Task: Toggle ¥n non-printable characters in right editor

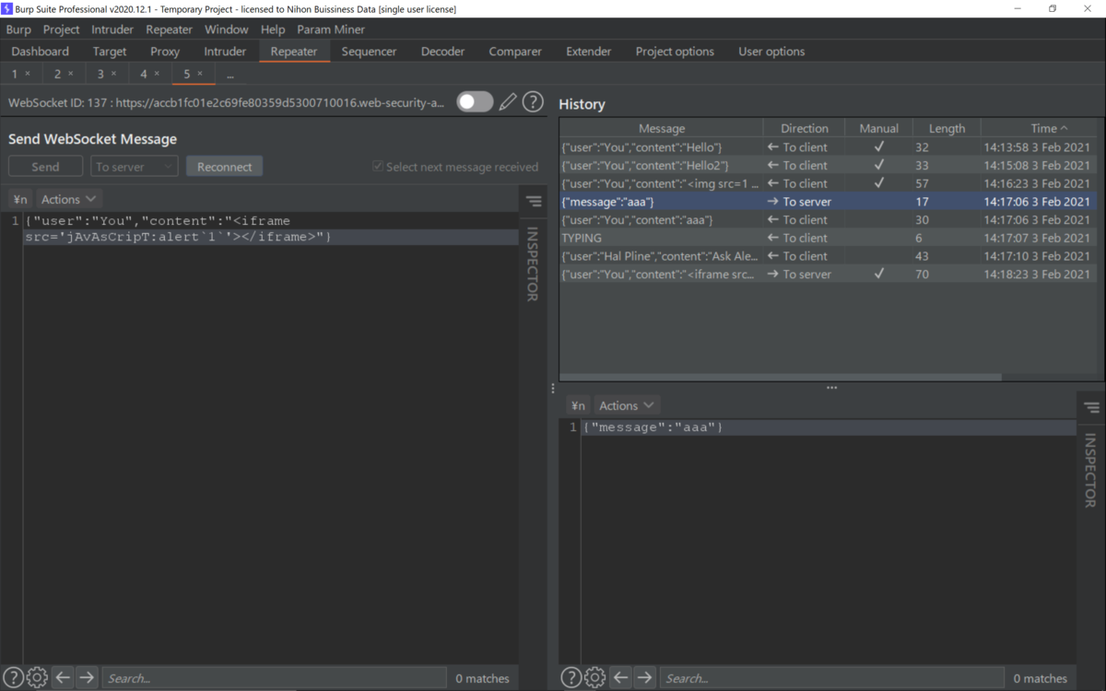Action: pyautogui.click(x=578, y=405)
